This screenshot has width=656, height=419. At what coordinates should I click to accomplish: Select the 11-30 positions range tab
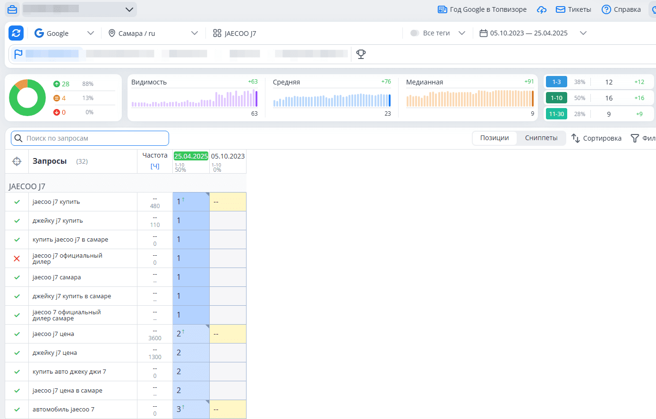[556, 114]
